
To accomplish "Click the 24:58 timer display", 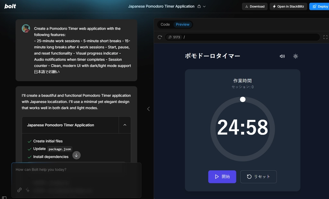I will pos(243,127).
